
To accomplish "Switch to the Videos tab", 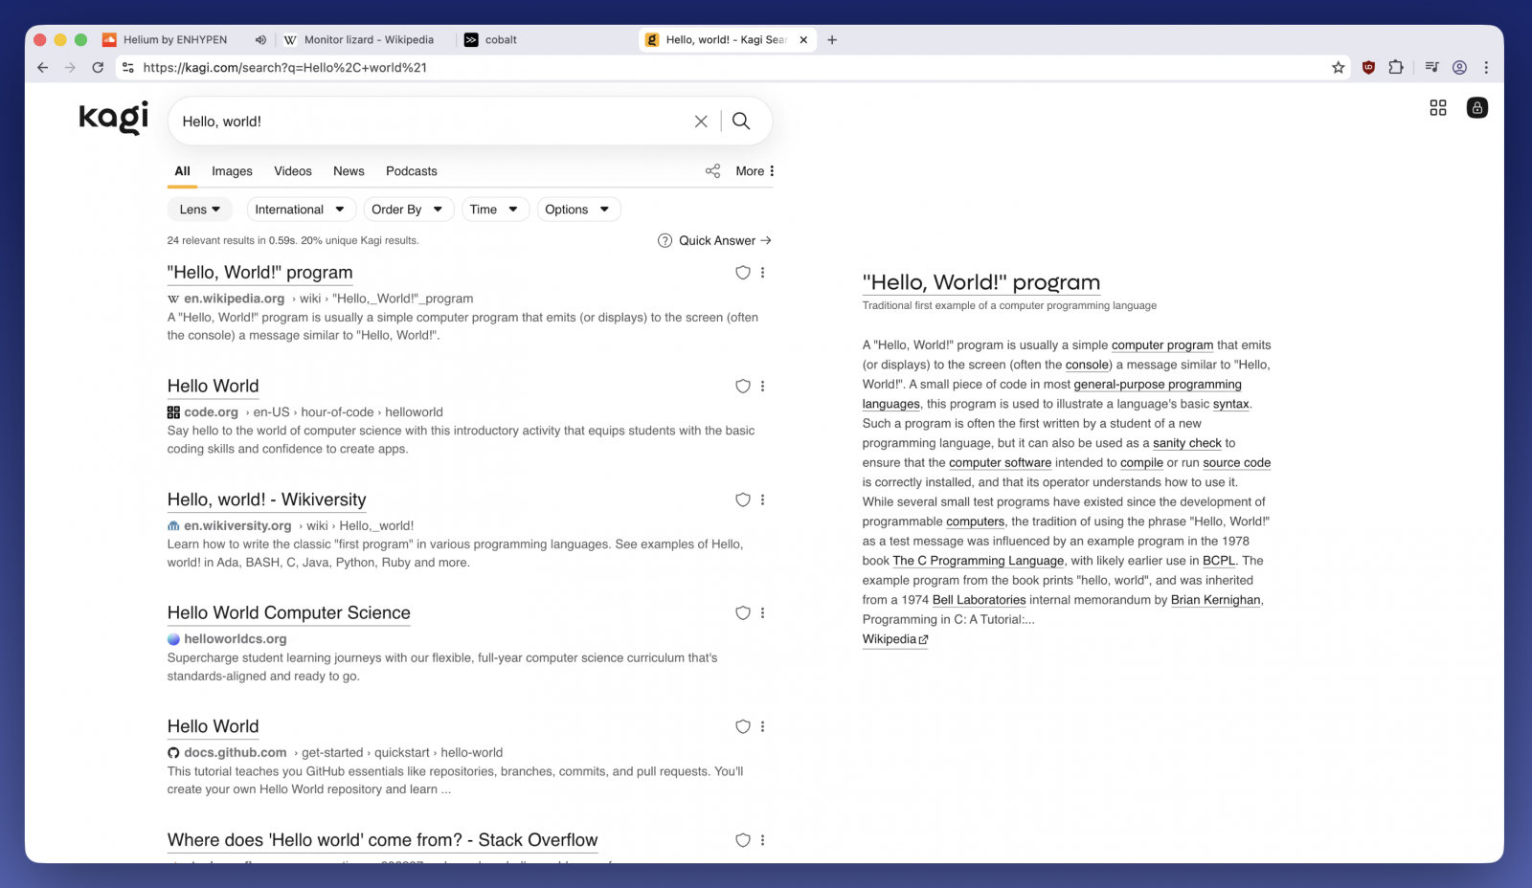I will pos(293,171).
